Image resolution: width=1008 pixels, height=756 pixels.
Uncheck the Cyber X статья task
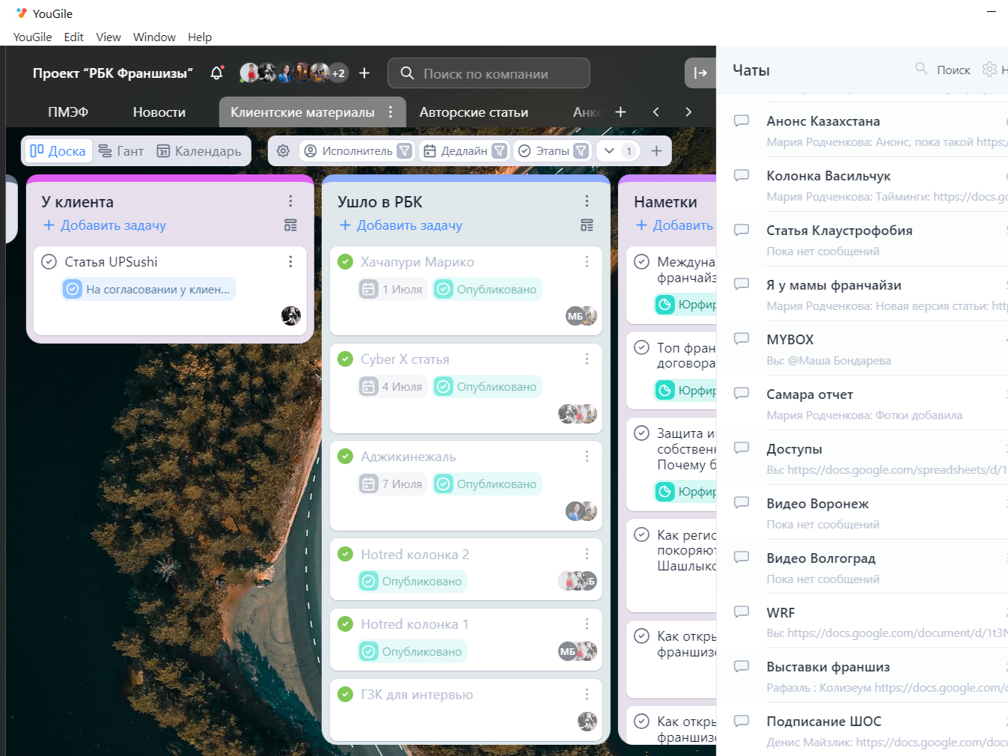coord(345,359)
